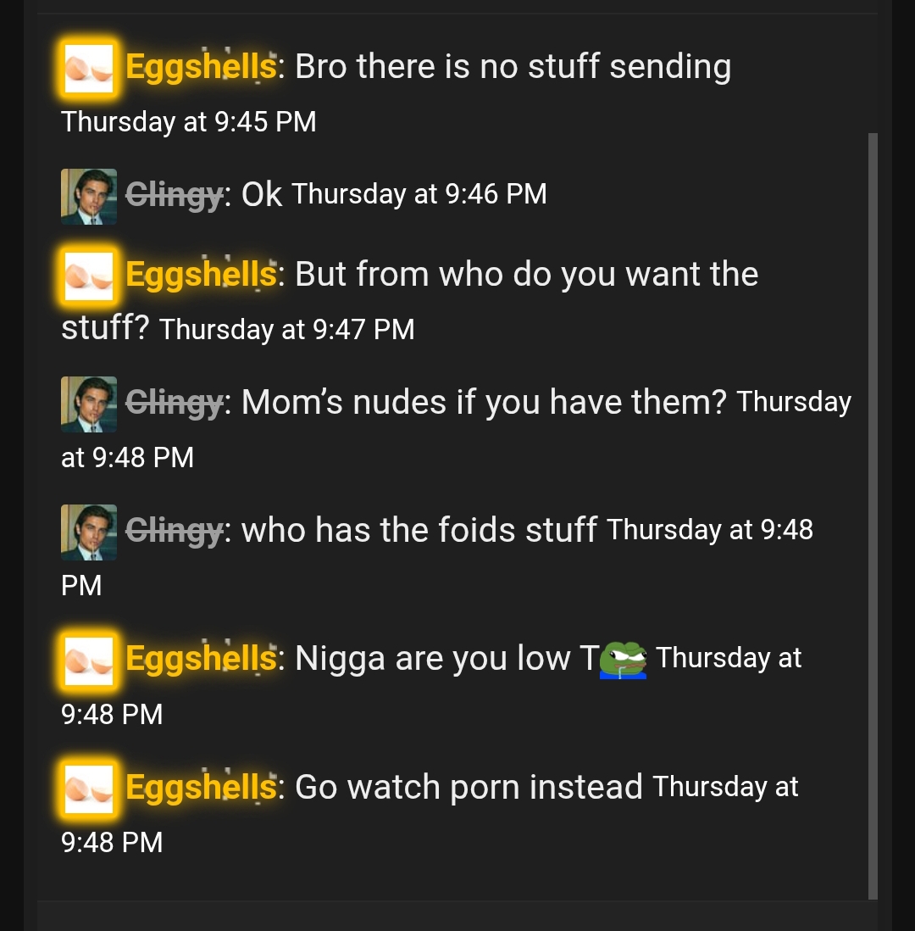The image size is (915, 931).
Task: Tap Eggshells' avatar next to "But from who"
Action: (x=89, y=276)
